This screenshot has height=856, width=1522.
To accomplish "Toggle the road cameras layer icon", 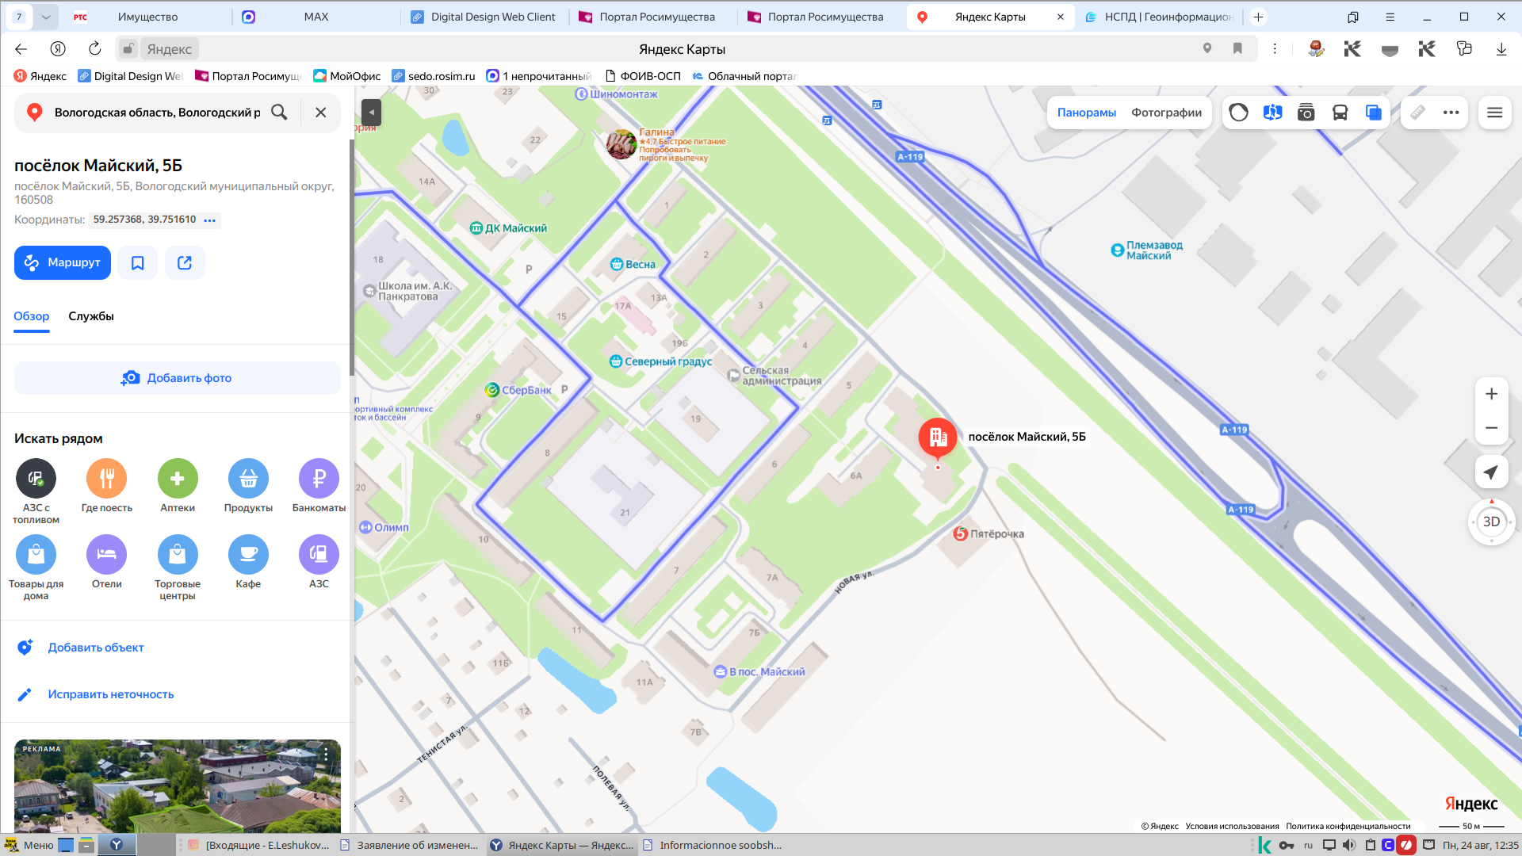I will tap(1306, 113).
